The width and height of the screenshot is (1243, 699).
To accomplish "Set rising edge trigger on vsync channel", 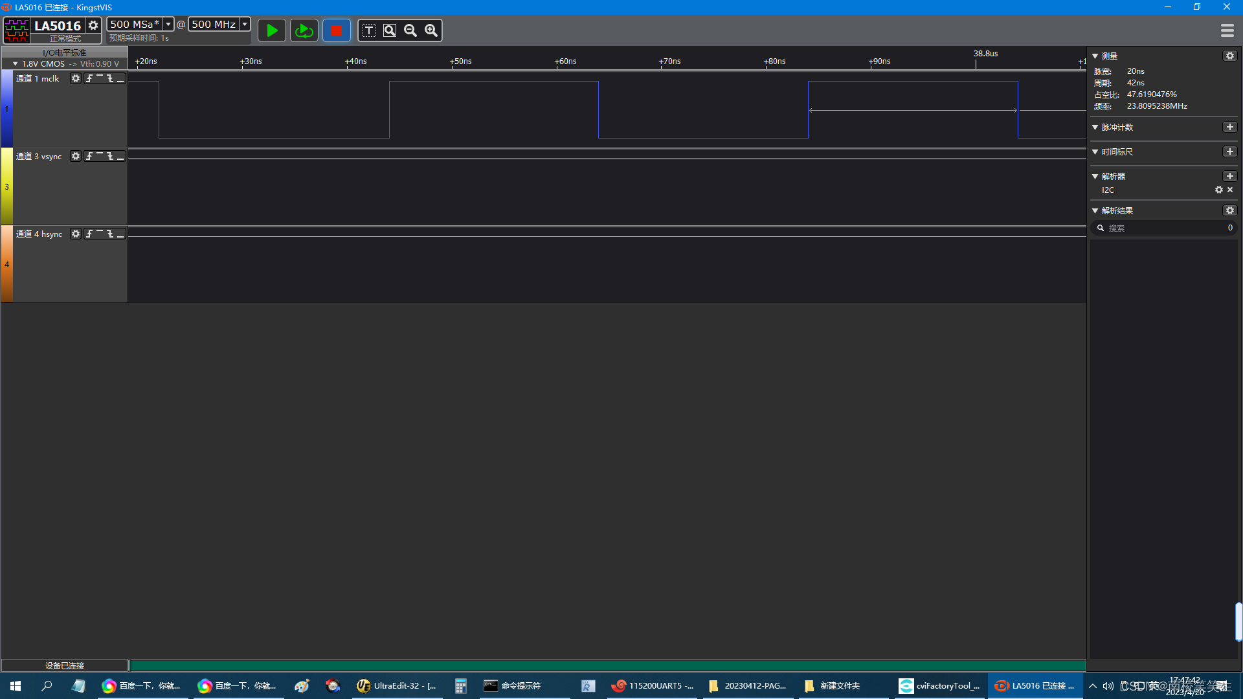I will (x=89, y=156).
